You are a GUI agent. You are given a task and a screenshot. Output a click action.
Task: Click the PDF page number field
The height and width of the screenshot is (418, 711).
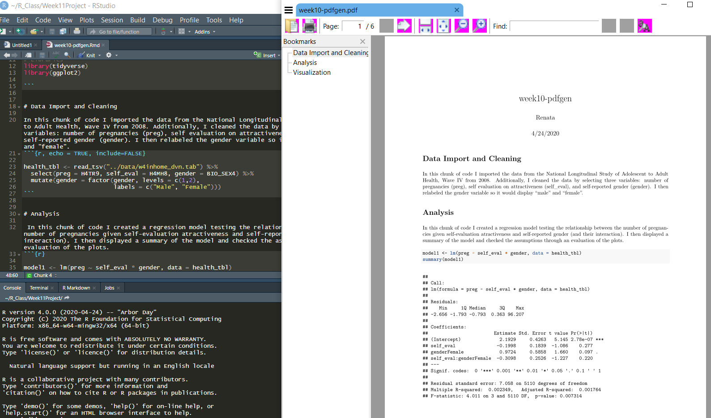coord(353,26)
